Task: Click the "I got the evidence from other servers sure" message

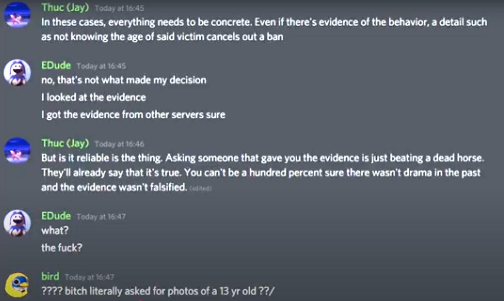Action: point(133,115)
